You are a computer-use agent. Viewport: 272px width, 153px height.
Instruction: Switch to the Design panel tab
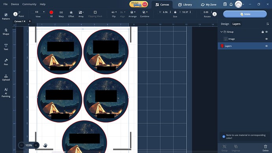(x=225, y=24)
